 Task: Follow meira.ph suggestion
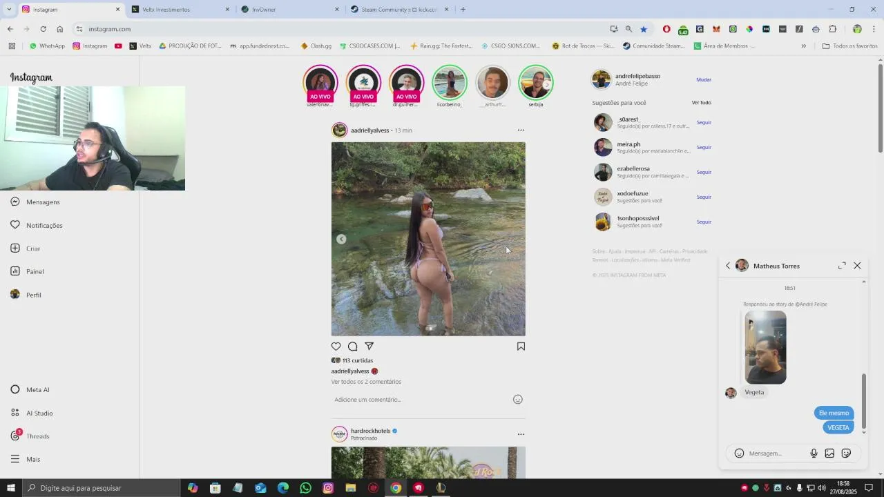[x=704, y=147]
